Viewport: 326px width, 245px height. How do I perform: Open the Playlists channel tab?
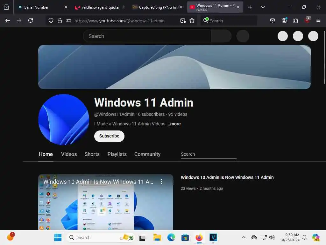[x=117, y=154]
